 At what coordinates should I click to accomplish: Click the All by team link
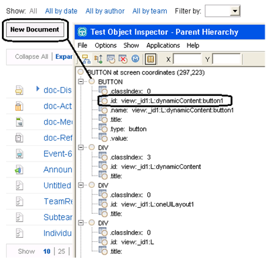click(149, 11)
